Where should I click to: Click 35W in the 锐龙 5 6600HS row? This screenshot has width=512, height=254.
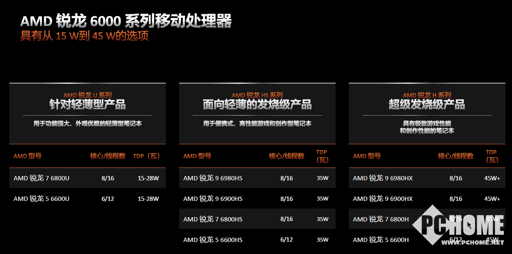322,240
